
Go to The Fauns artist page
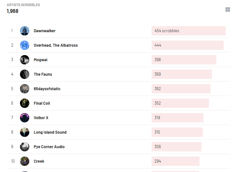click(x=43, y=74)
